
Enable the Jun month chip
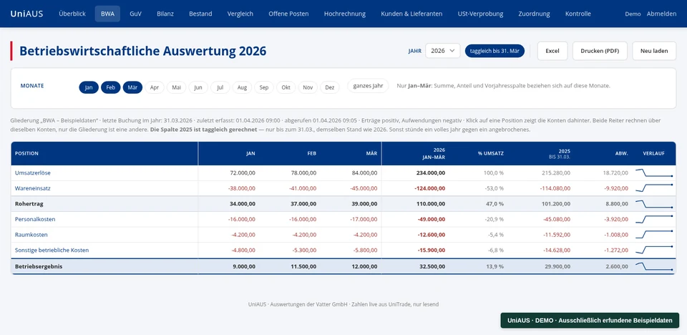point(198,87)
